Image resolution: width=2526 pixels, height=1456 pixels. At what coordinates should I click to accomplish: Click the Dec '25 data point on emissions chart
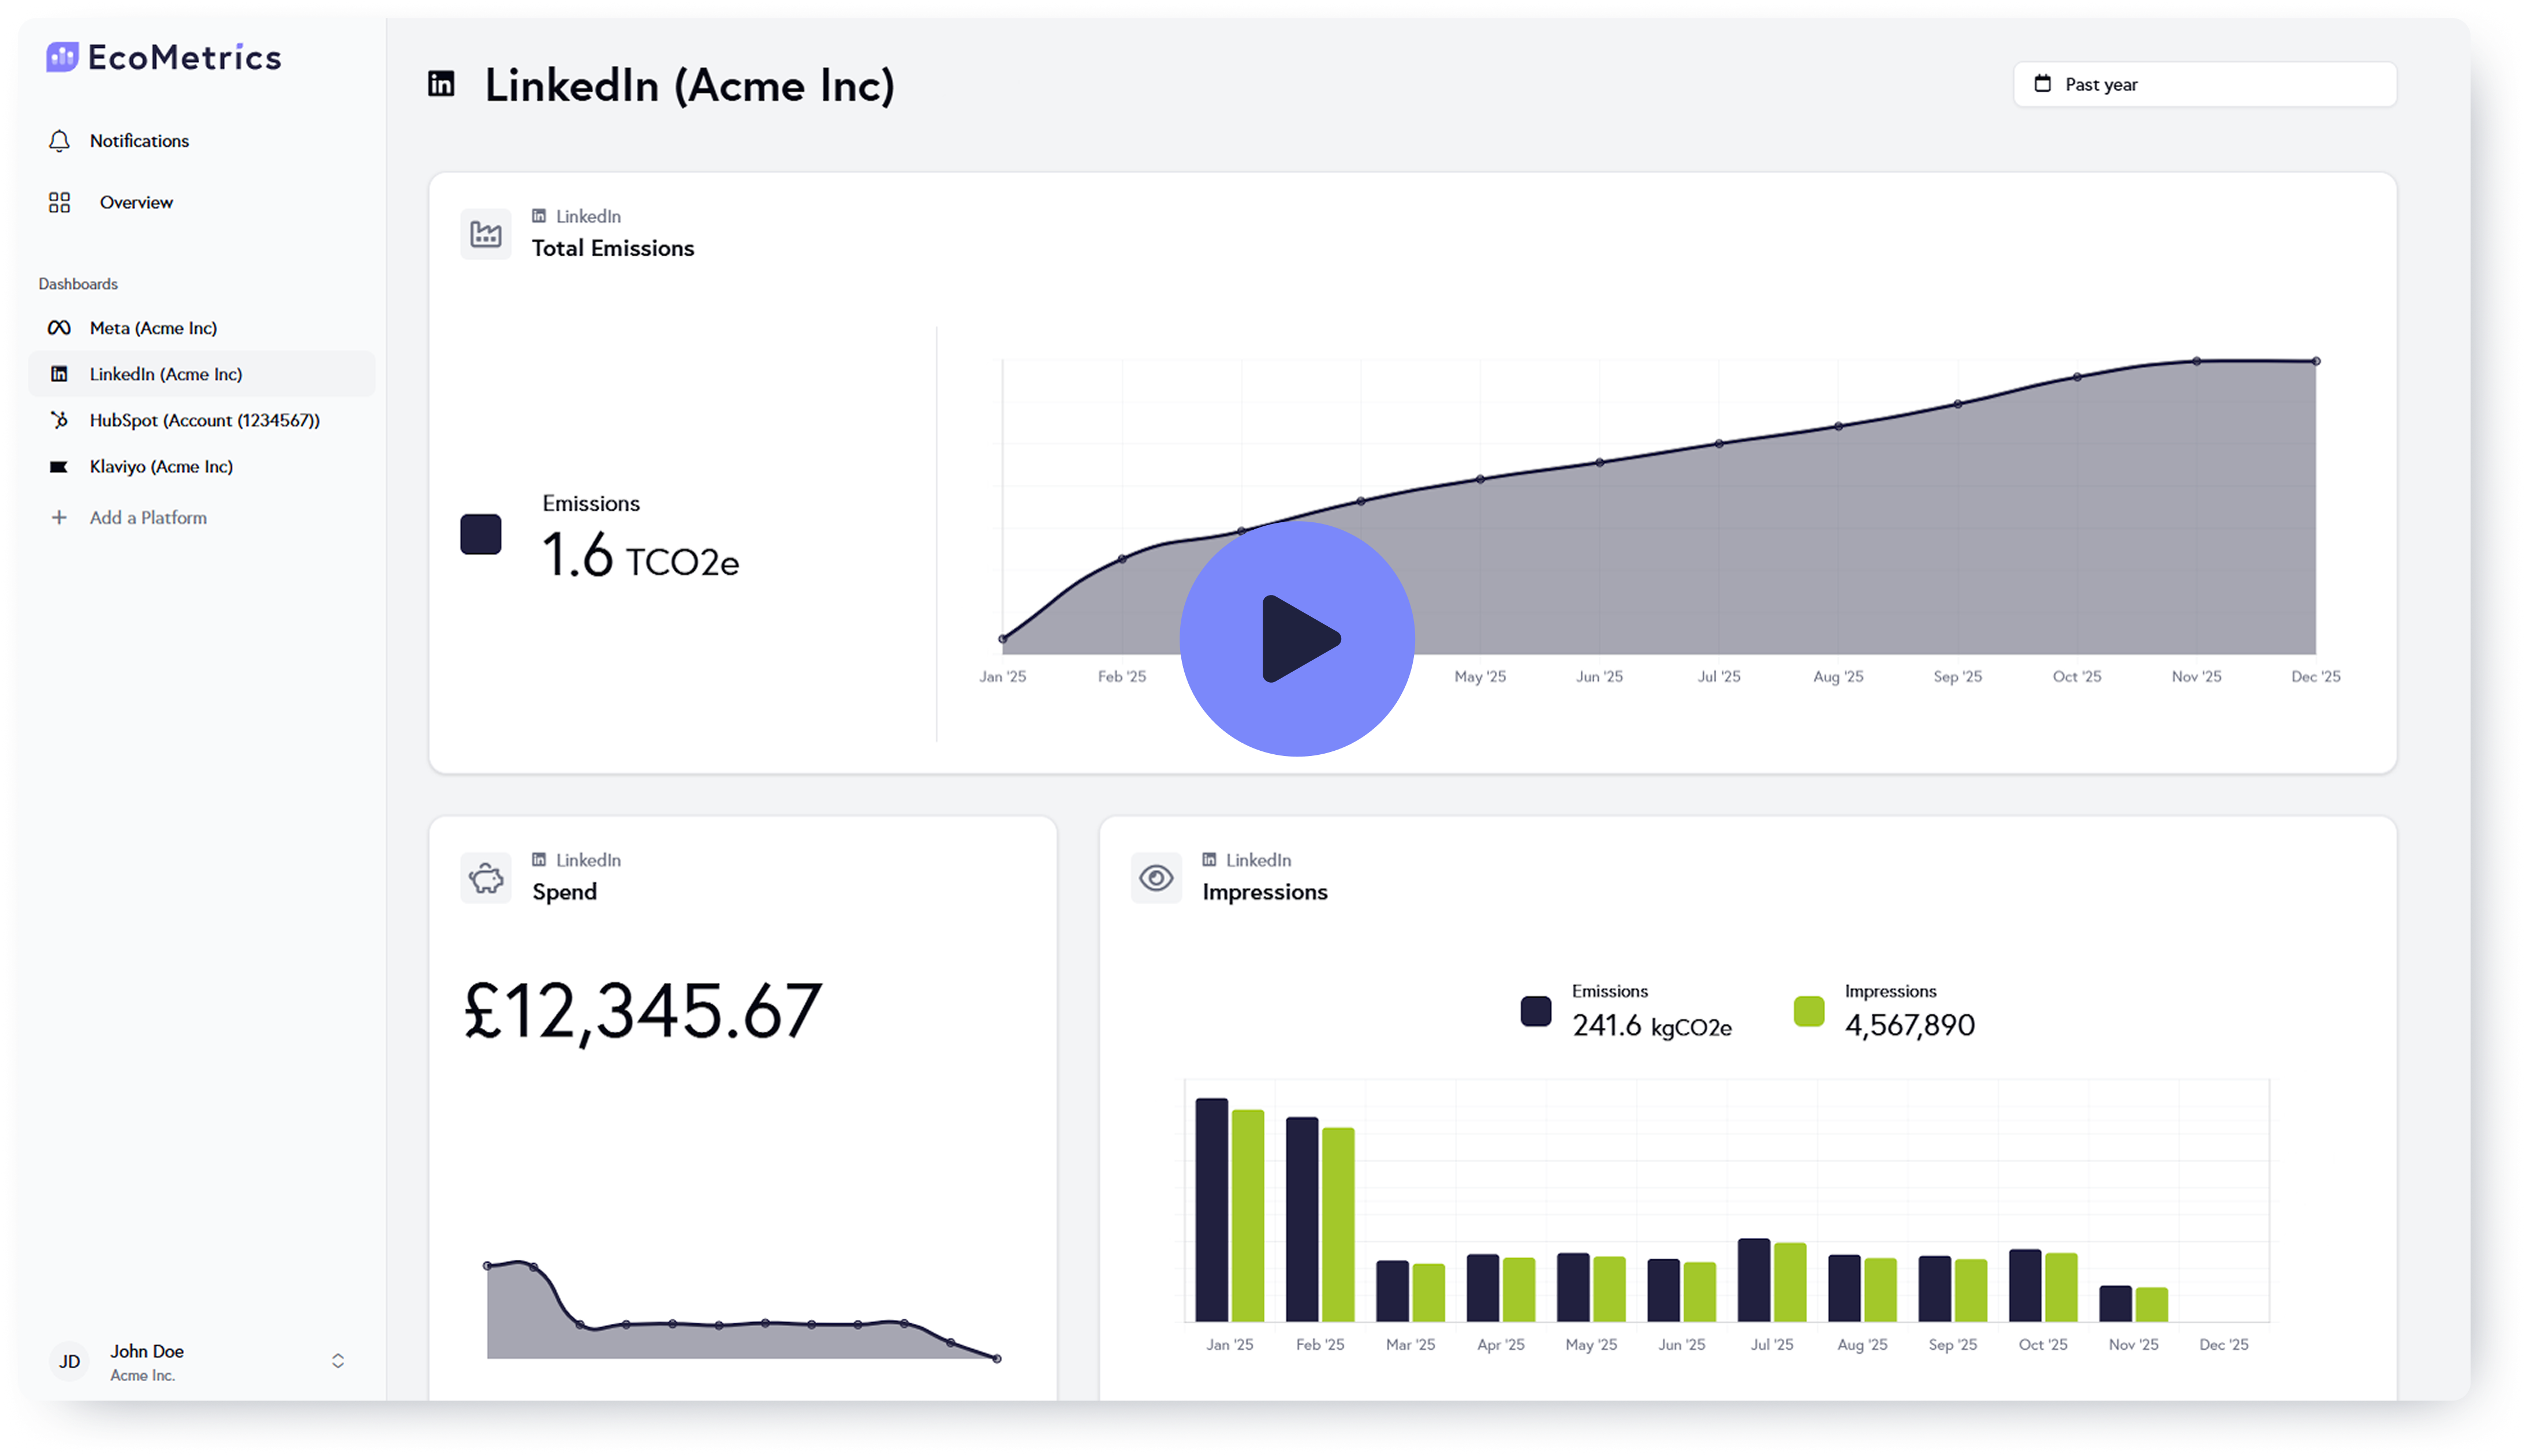coord(2316,362)
